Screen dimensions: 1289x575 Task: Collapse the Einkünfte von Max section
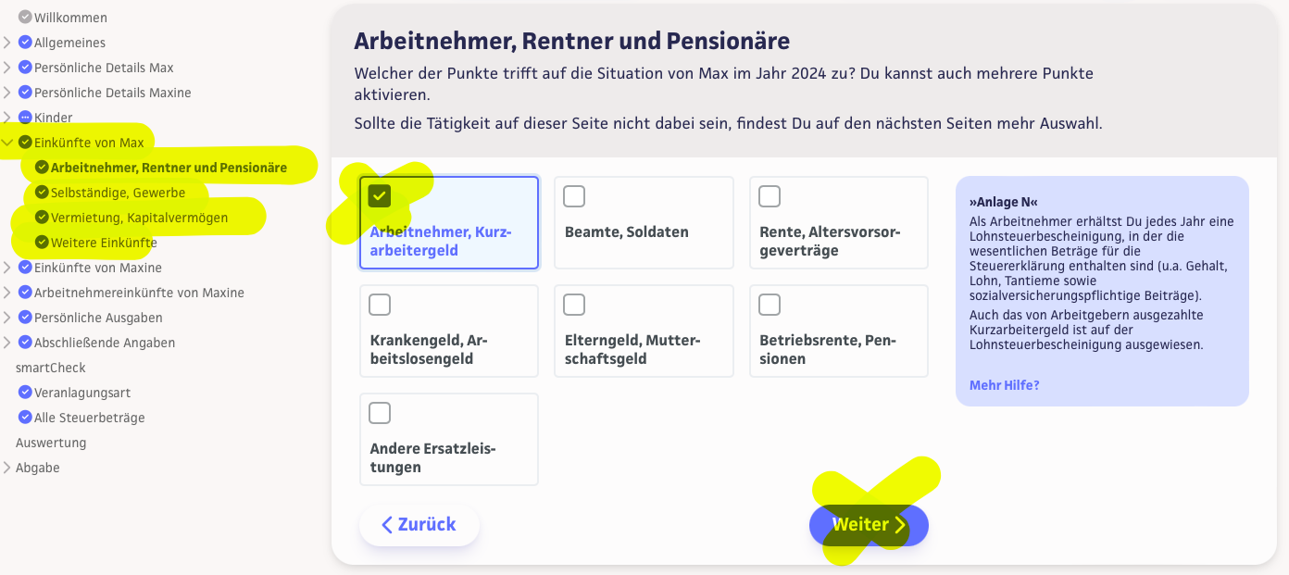pos(7,143)
